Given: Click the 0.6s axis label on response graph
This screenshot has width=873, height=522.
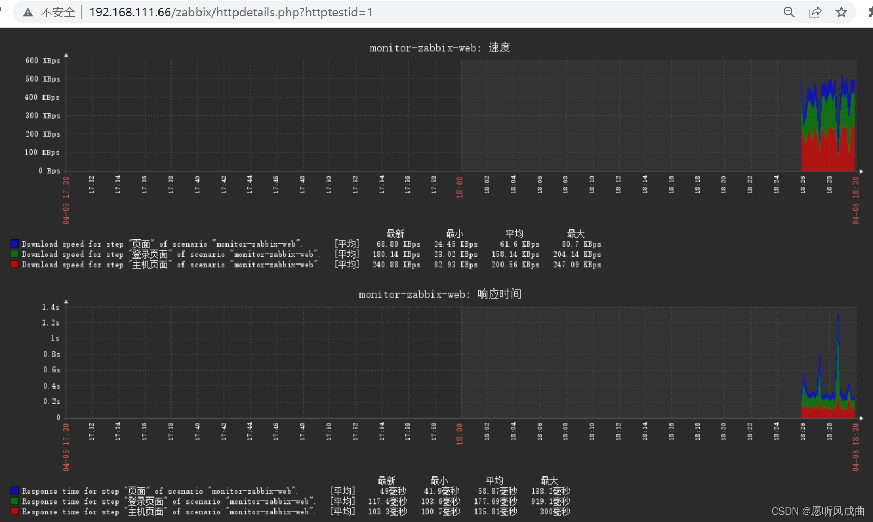Looking at the screenshot, I should coord(52,370).
